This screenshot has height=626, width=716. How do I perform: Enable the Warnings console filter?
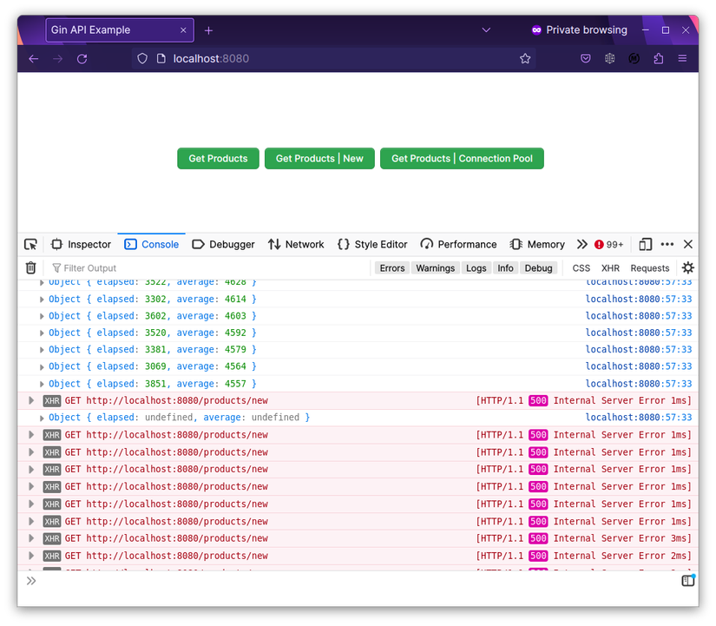(x=436, y=267)
